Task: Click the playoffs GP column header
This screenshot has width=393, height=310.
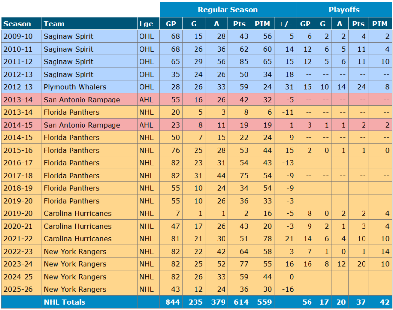Action: coord(305,24)
